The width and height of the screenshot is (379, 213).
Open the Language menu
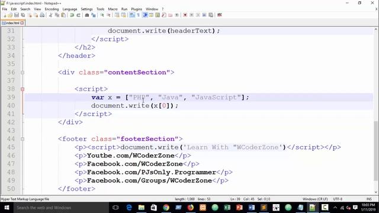(70, 9)
